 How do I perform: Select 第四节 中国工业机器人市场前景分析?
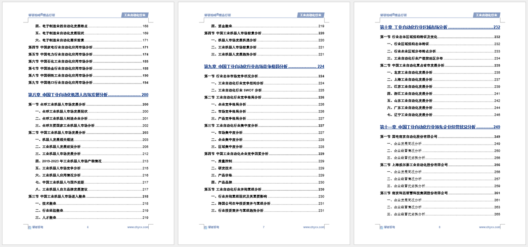(264, 33)
